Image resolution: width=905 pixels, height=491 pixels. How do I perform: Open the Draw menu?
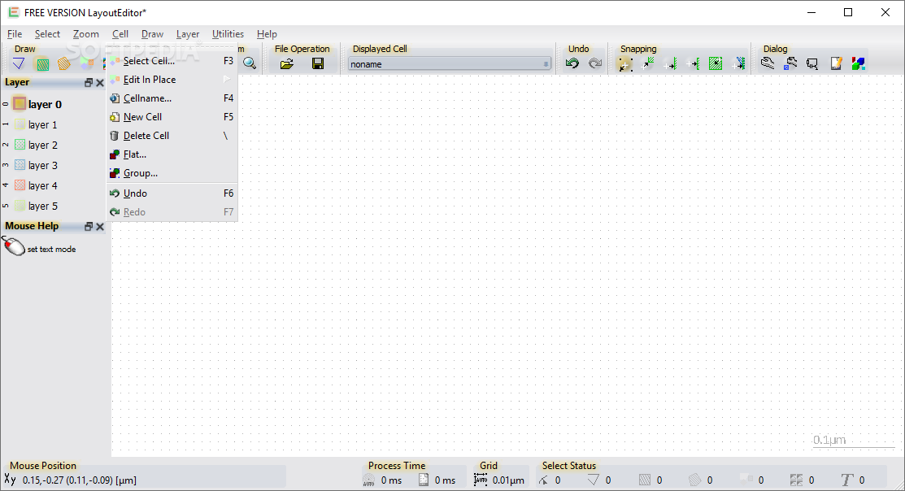click(x=152, y=34)
